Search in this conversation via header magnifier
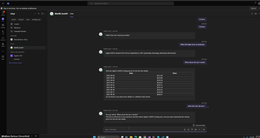260x138 pixels. (252, 14)
